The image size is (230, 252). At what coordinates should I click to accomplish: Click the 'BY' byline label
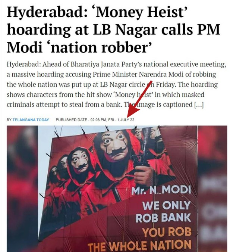[9, 120]
